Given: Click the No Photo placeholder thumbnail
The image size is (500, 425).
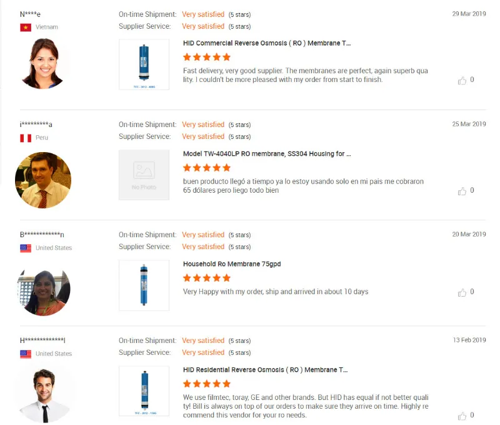Looking at the screenshot, I should coord(144,175).
